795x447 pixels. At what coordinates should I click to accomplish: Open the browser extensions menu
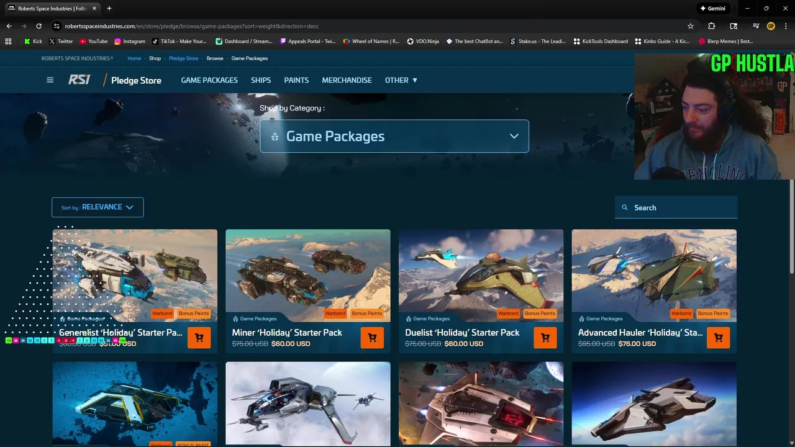tap(712, 26)
